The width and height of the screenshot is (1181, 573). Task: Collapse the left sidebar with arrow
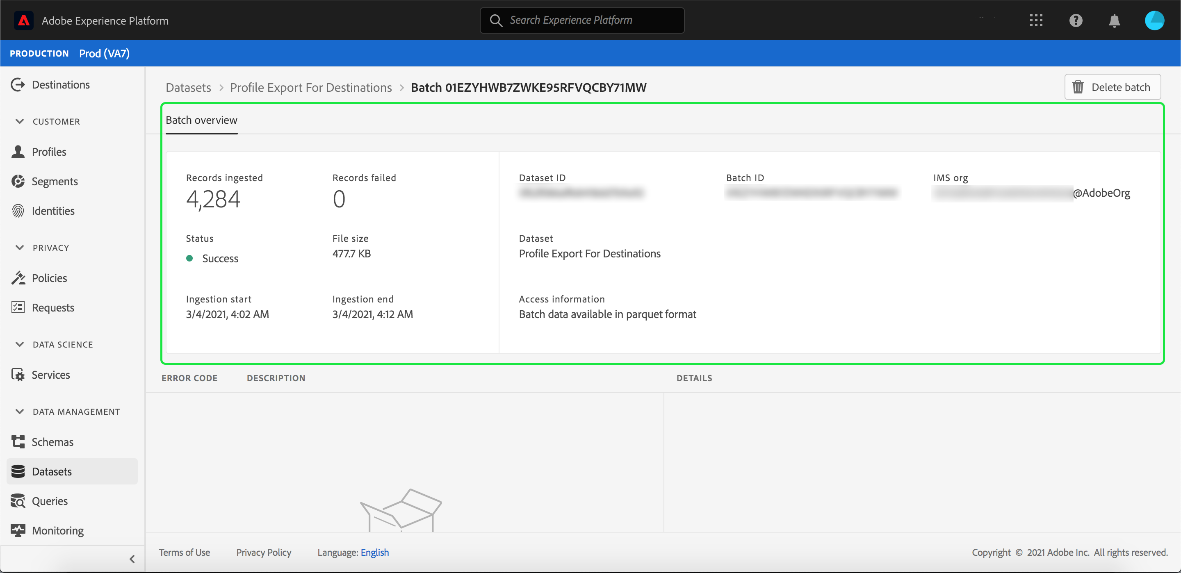(x=132, y=559)
